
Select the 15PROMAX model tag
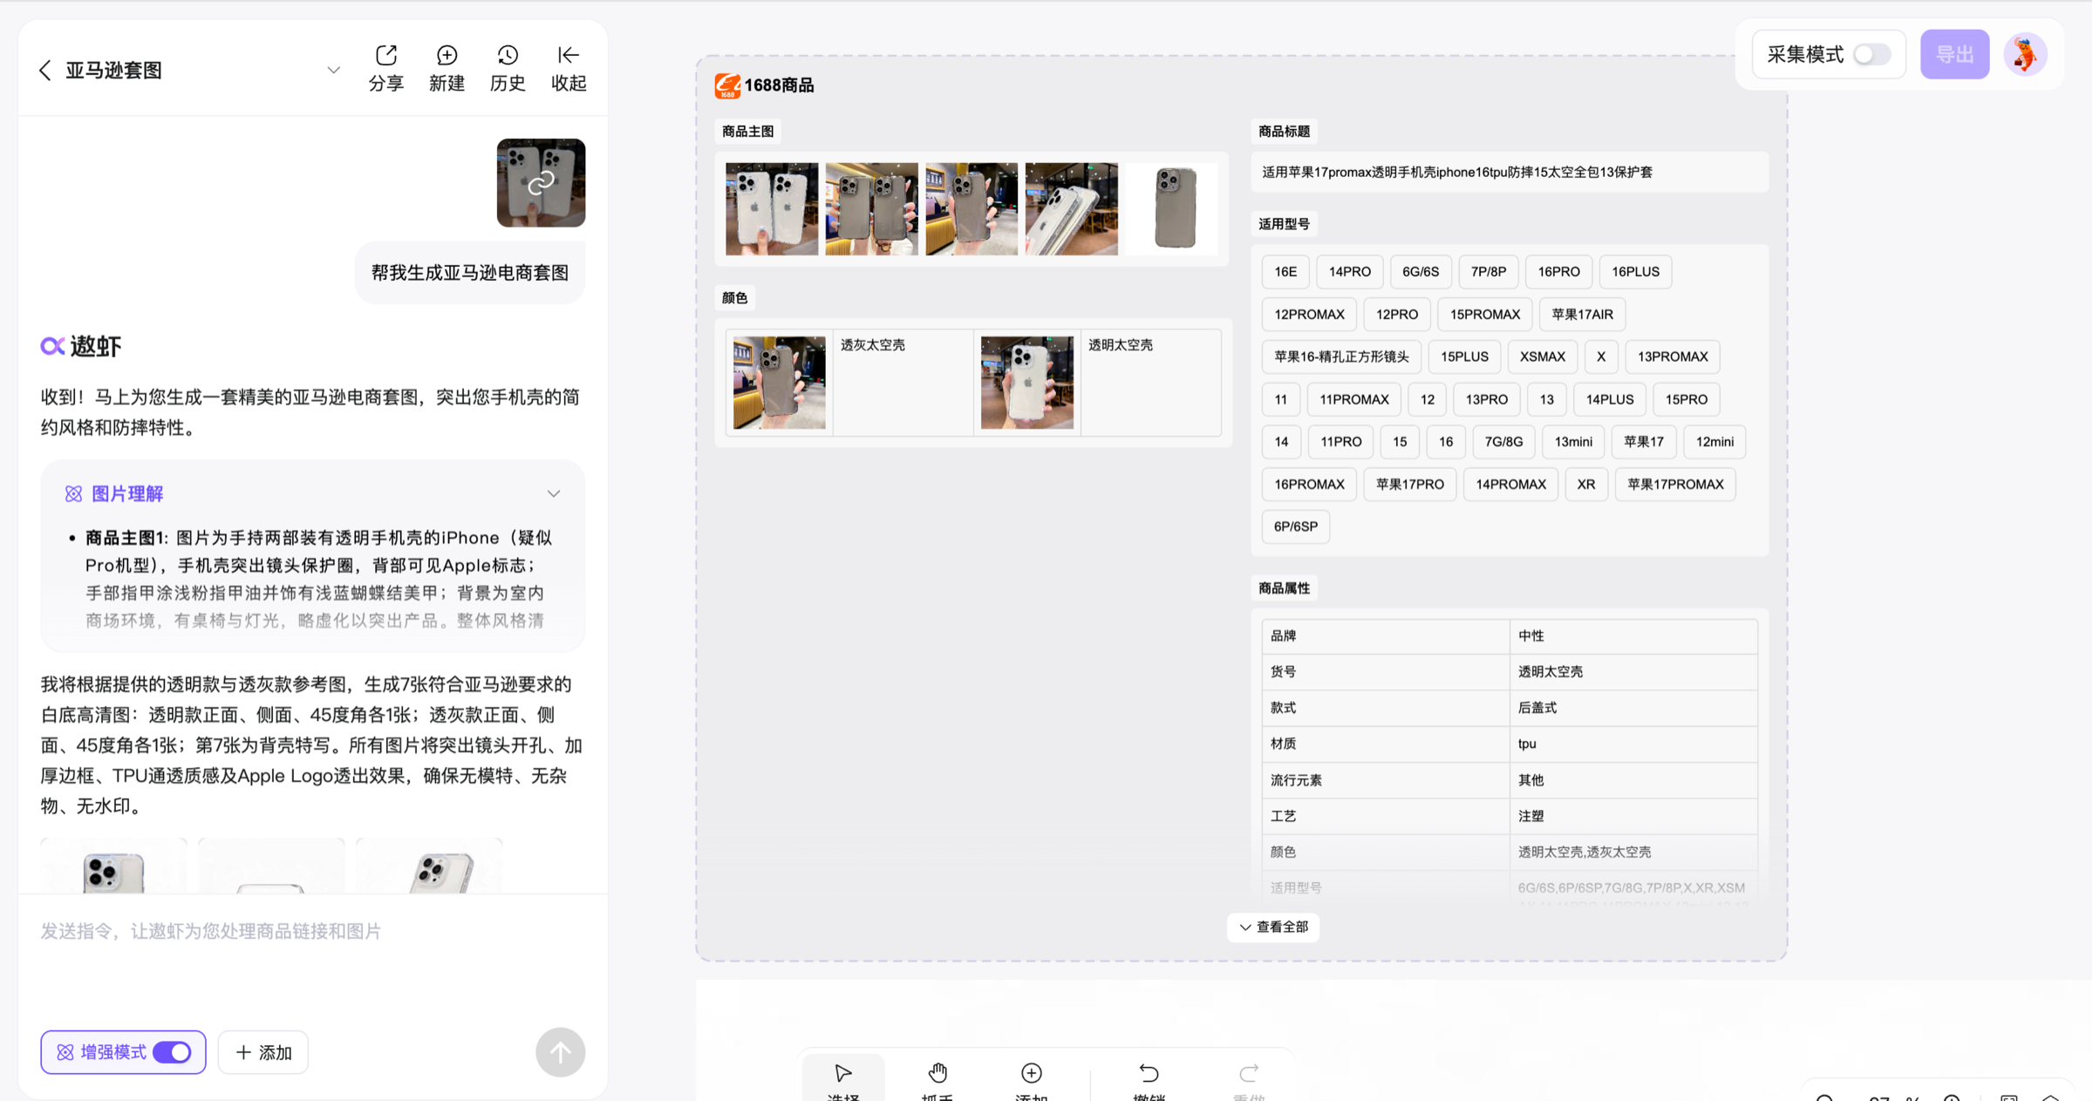click(x=1484, y=315)
